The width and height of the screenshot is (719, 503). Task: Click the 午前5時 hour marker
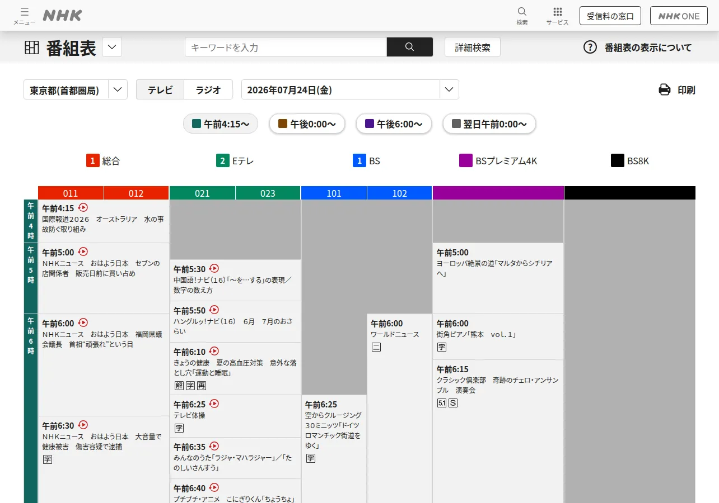(31, 278)
